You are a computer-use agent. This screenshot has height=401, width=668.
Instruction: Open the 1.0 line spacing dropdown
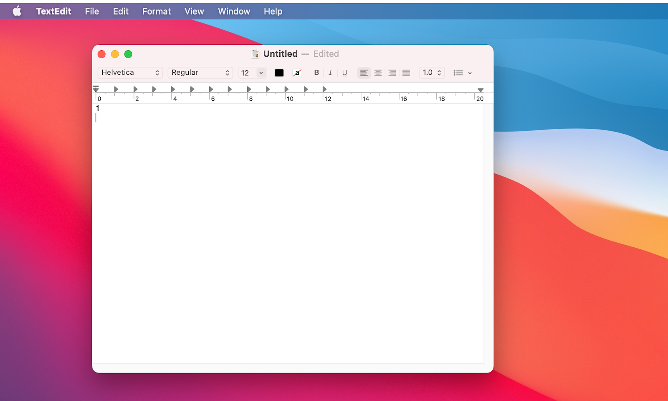click(x=432, y=73)
